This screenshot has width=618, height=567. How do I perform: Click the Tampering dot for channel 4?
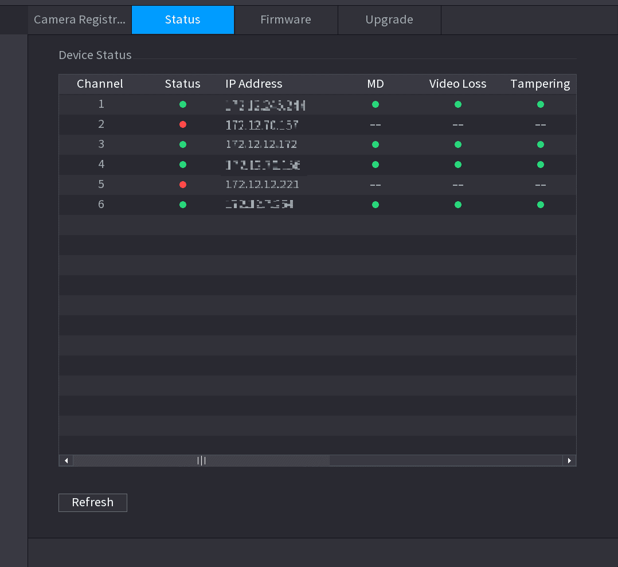[x=541, y=165]
